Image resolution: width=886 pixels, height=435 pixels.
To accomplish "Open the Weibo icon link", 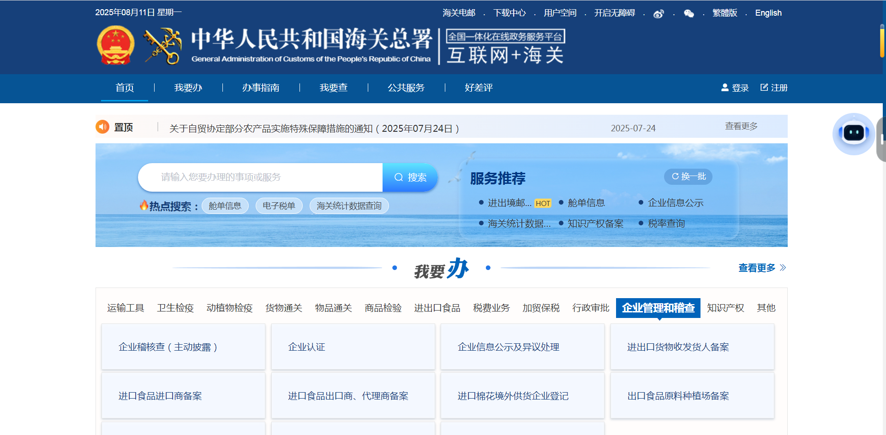I will point(659,14).
